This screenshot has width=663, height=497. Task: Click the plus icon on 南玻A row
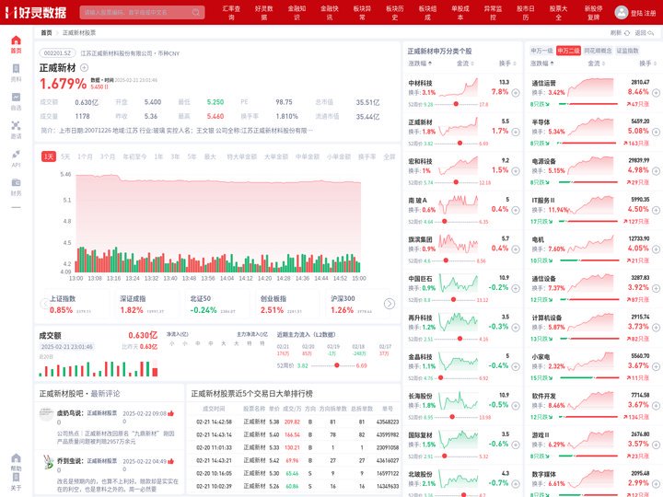click(516, 210)
